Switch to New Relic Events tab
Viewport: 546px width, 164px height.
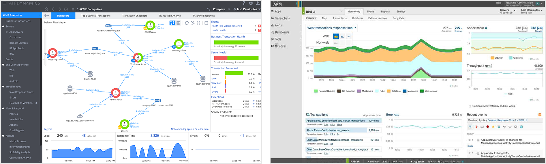coord(370,12)
